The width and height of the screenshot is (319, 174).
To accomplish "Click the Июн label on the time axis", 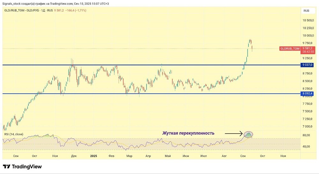I will [x=186, y=156].
